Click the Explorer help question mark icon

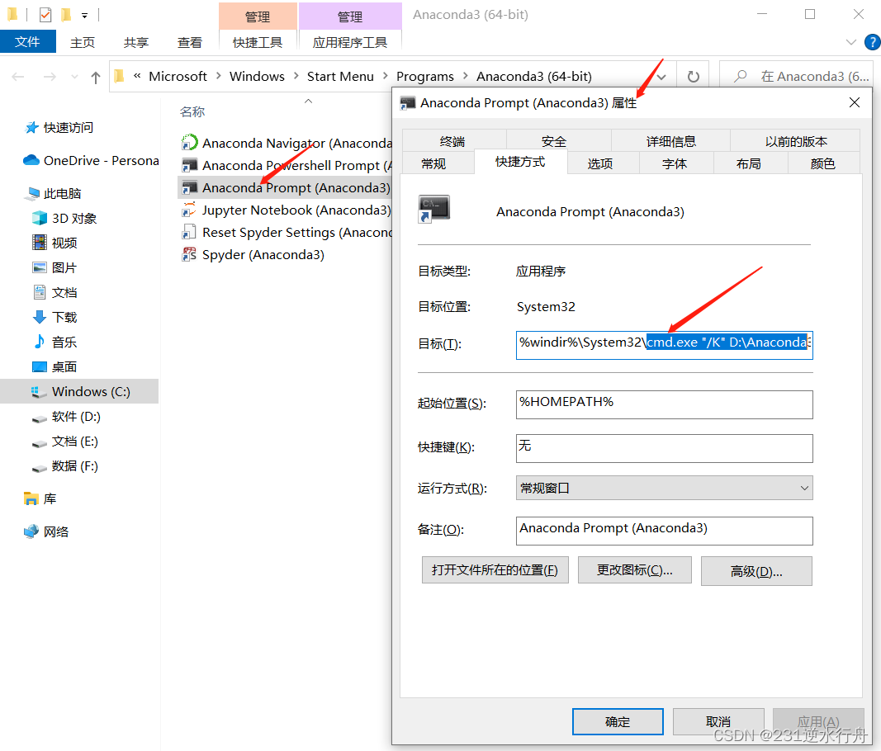click(x=873, y=42)
